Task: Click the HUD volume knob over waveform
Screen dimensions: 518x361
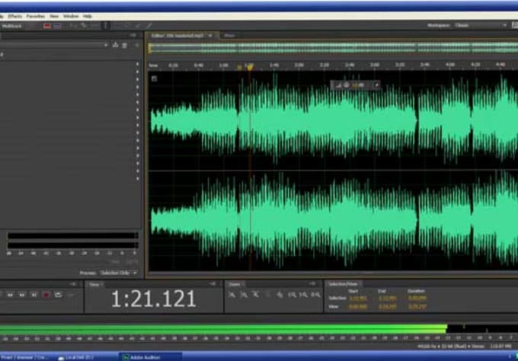Action: point(346,85)
